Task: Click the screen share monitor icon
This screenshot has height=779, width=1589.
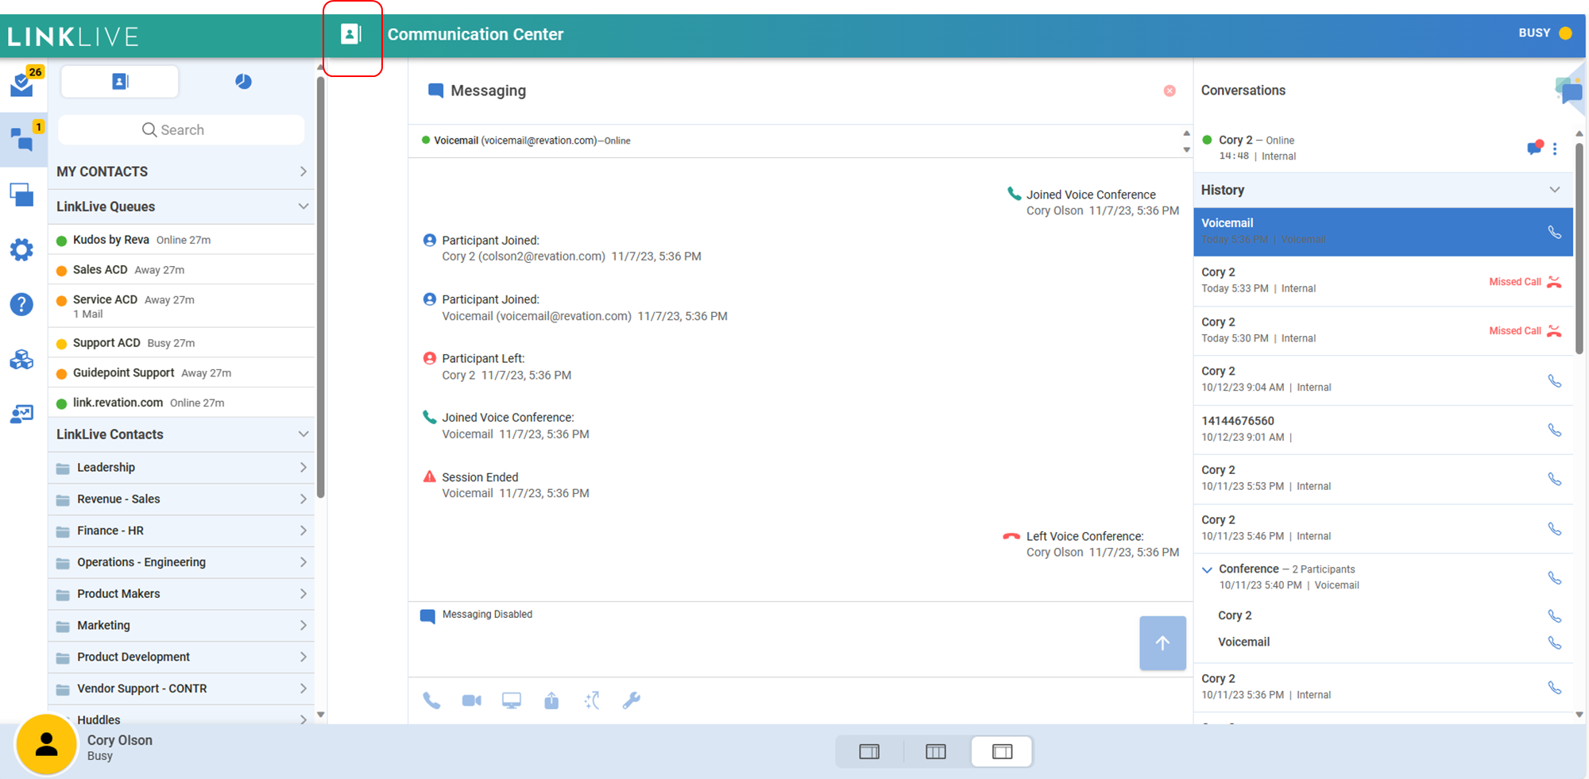Action: click(x=512, y=700)
